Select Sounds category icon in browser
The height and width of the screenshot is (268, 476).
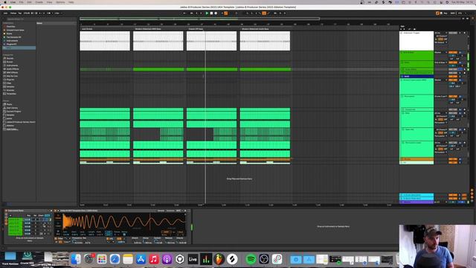pyautogui.click(x=4, y=58)
